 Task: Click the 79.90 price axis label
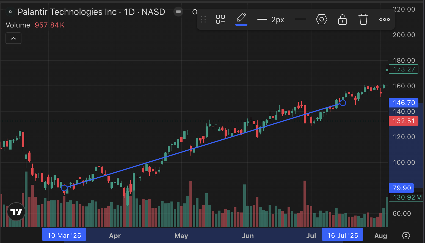402,188
